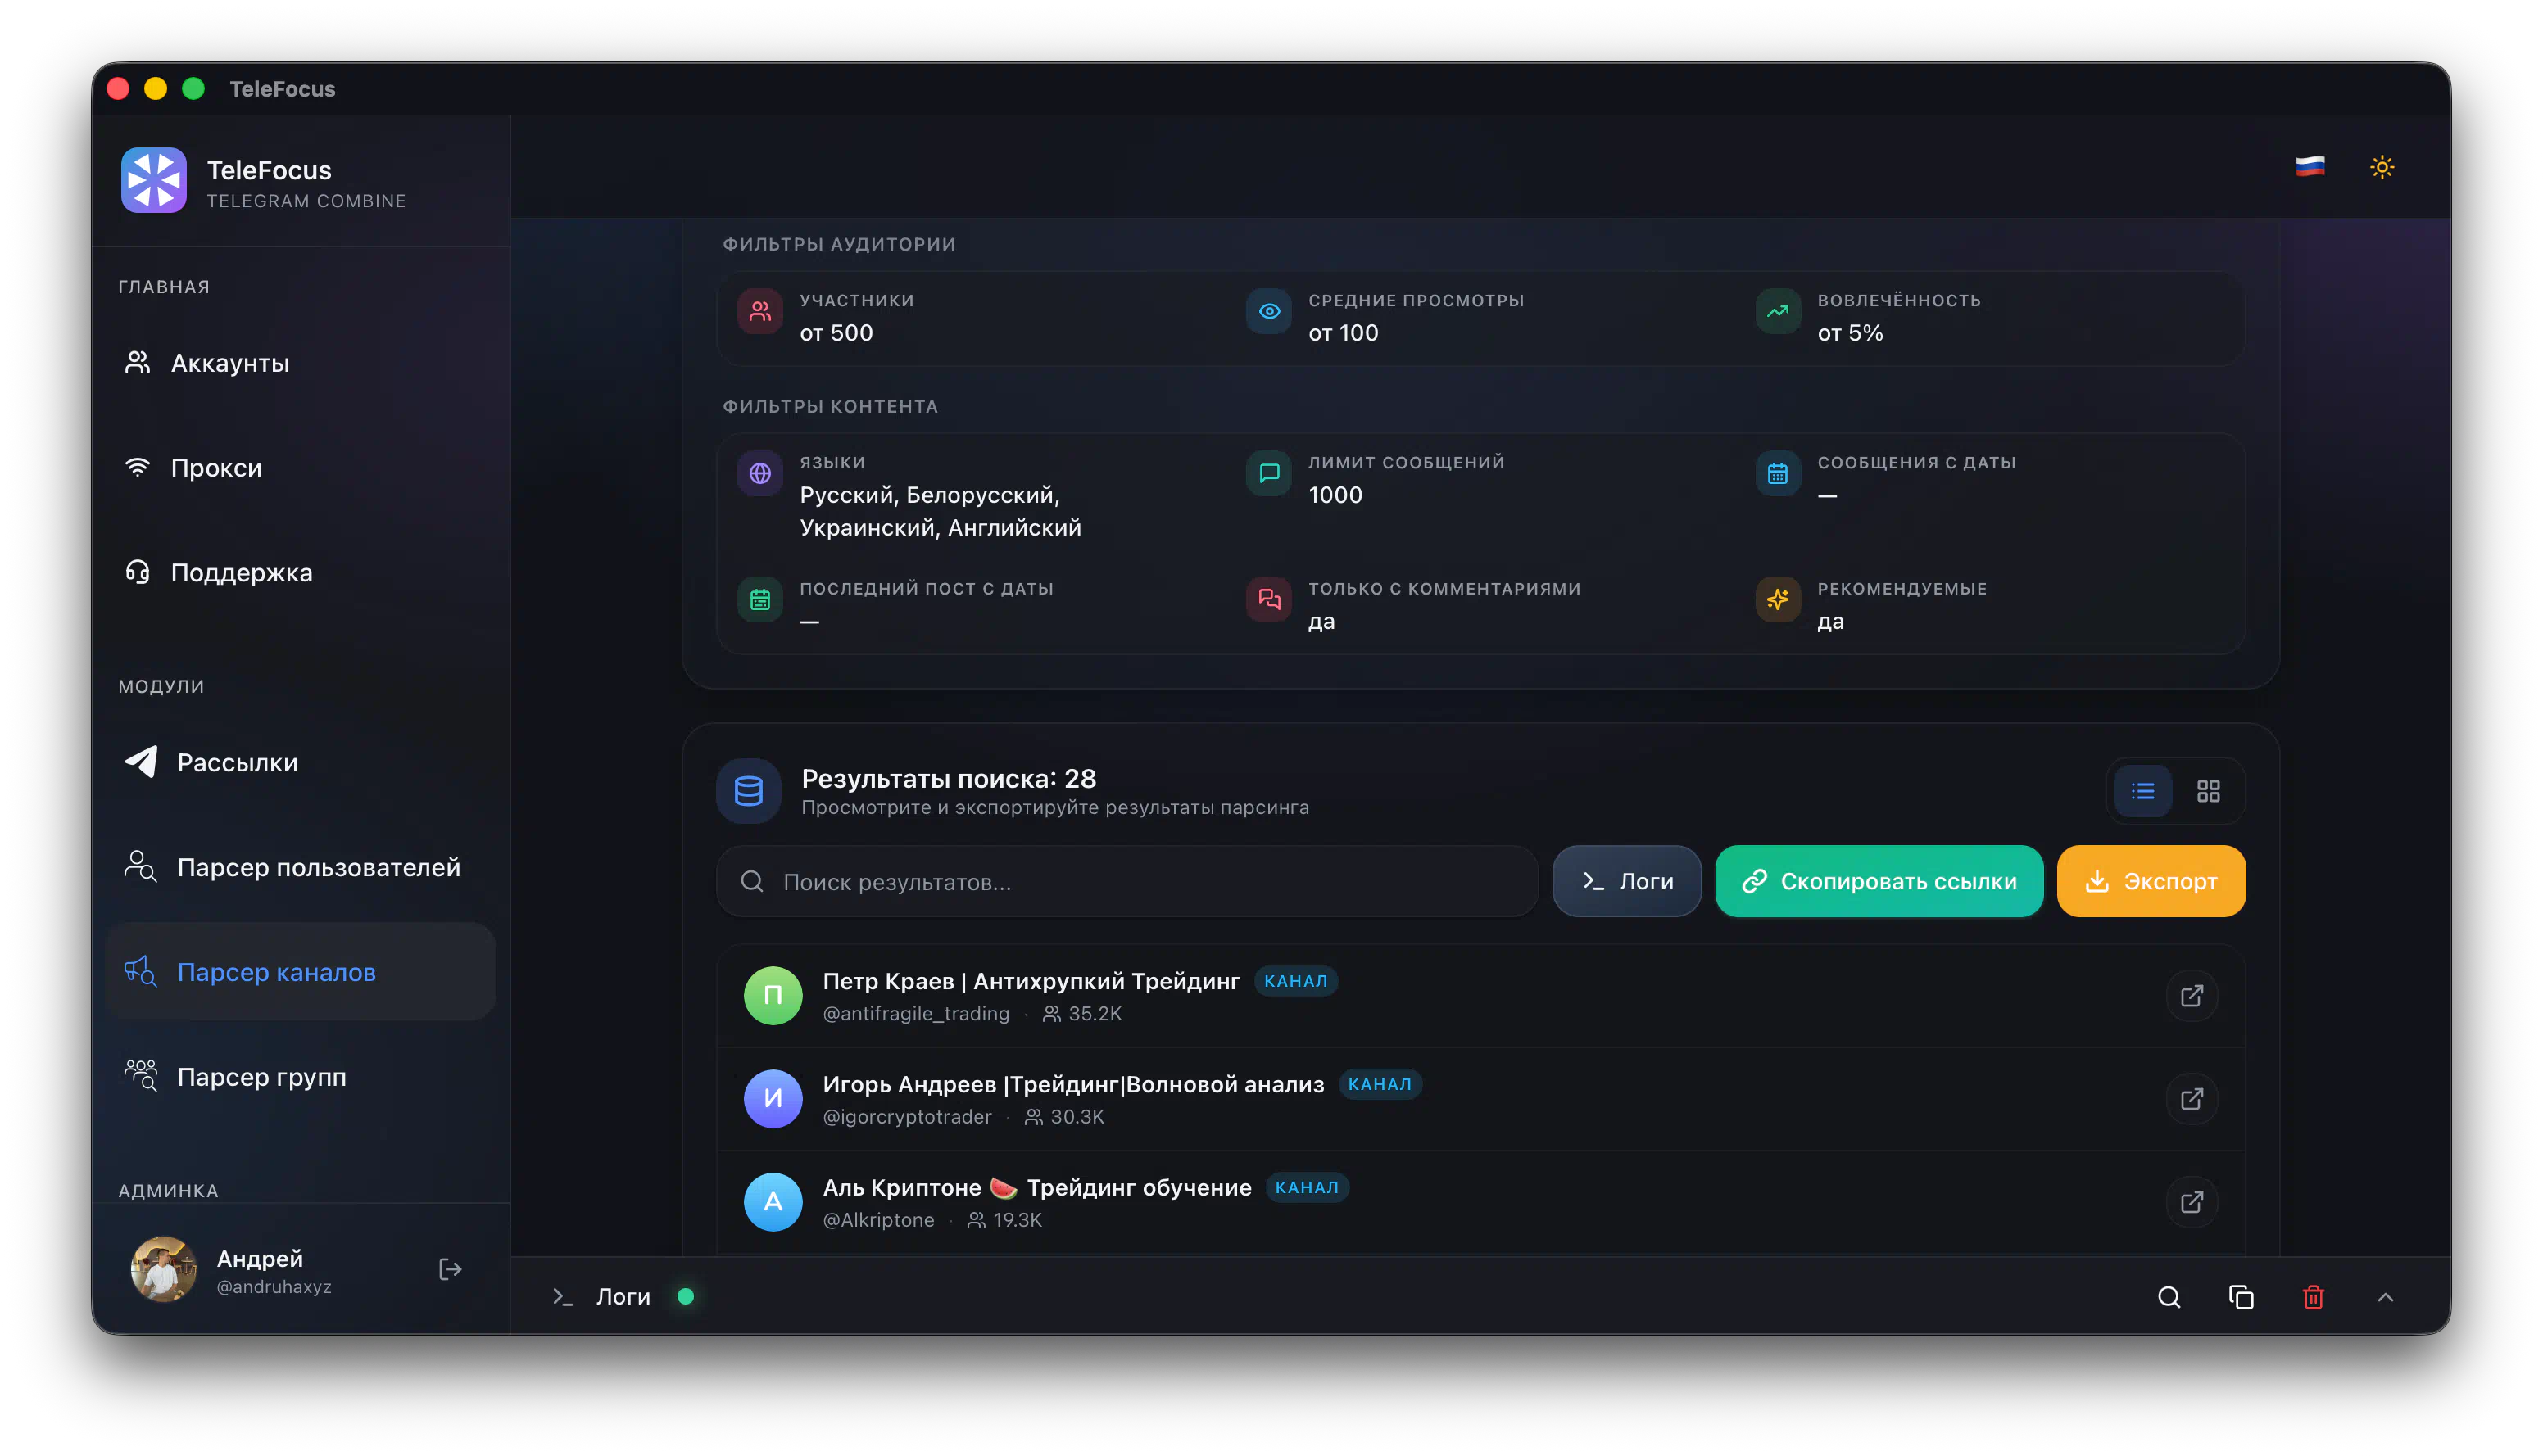Click the Участники value от 500
Screen dimensions: 2543x1456
tap(836, 333)
